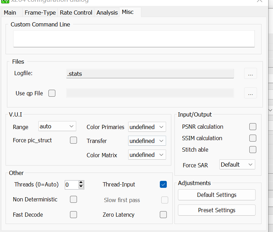Image resolution: width=273 pixels, height=232 pixels.
Task: Decrease the Threads value with down arrow
Action: coord(81,187)
